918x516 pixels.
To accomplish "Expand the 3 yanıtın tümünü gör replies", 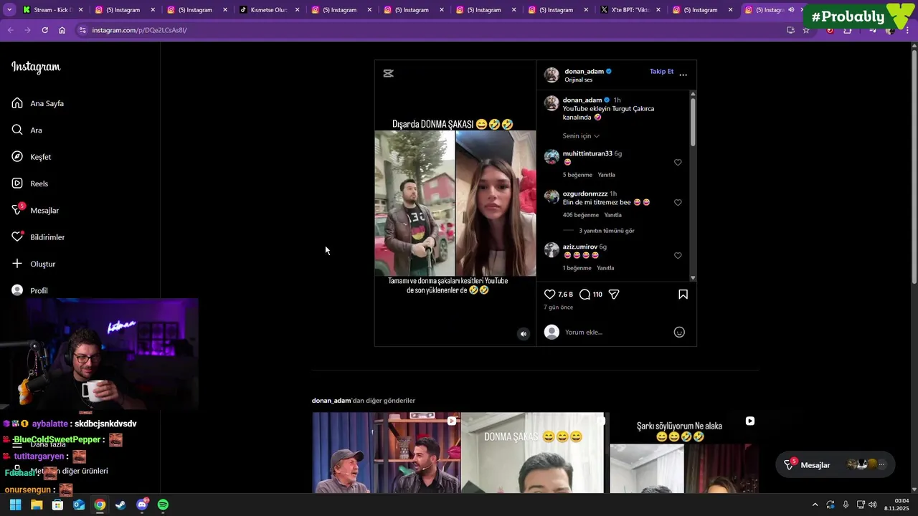I will point(606,231).
